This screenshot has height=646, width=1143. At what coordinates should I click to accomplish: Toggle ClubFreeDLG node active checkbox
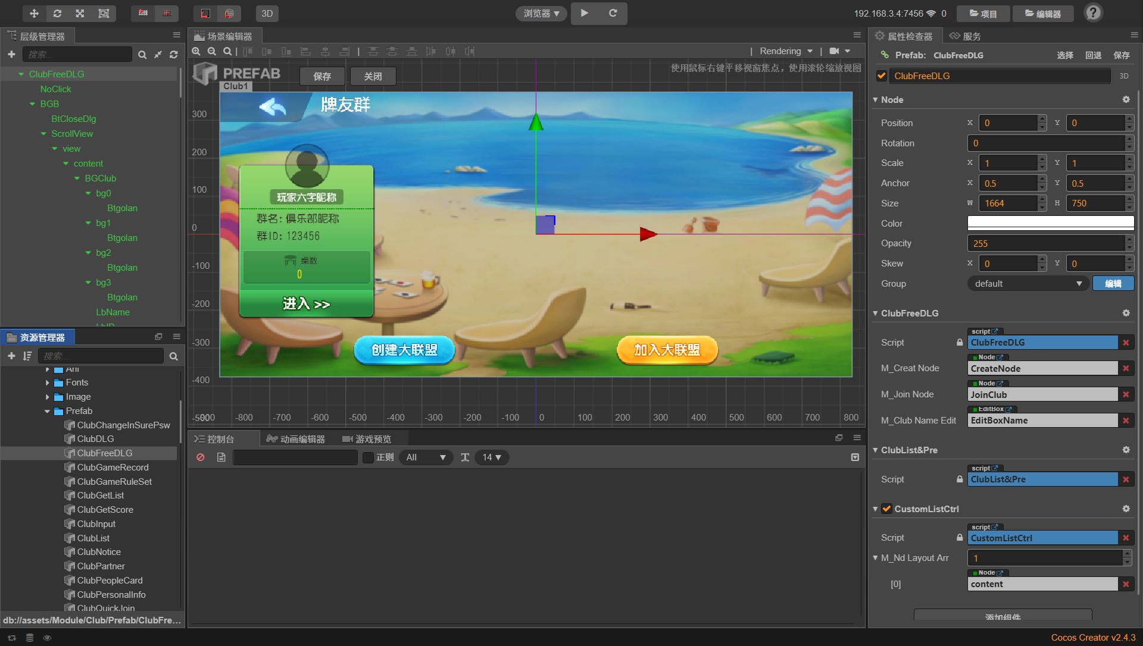(882, 76)
